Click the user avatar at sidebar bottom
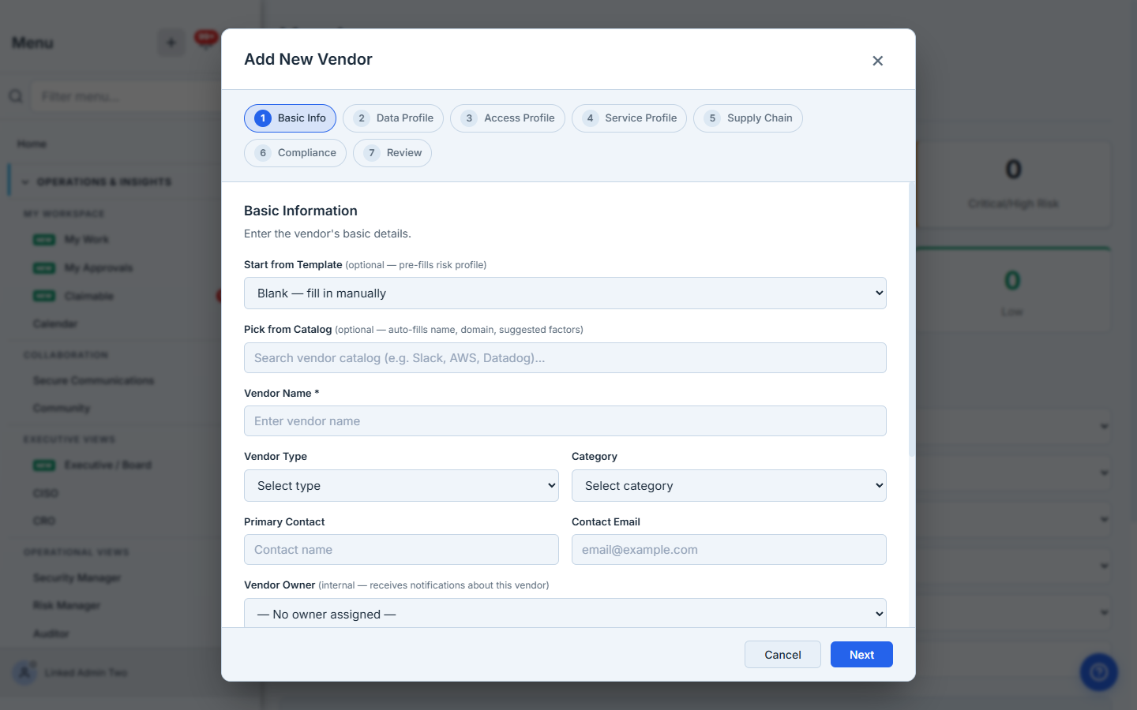1137x710 pixels. click(24, 673)
